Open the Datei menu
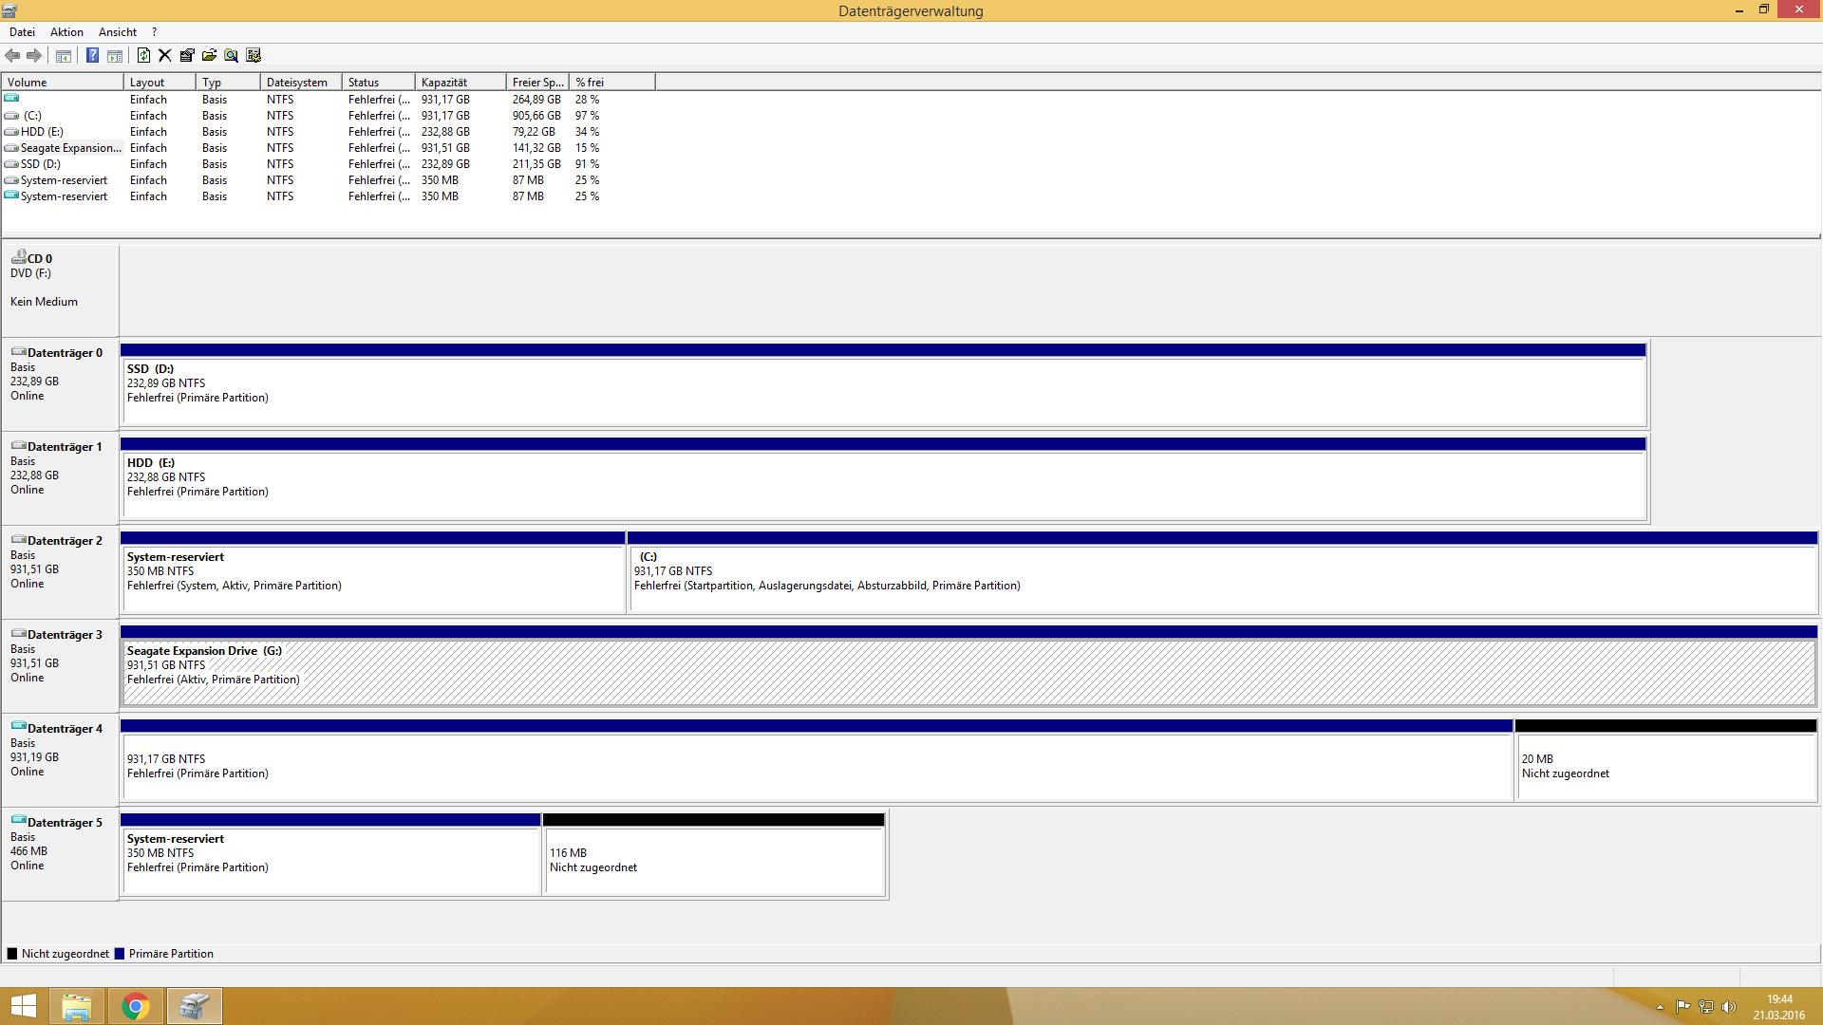 [22, 32]
